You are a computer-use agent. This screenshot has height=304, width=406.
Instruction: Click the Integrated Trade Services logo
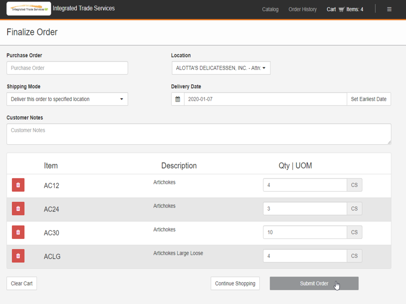pyautogui.click(x=29, y=9)
